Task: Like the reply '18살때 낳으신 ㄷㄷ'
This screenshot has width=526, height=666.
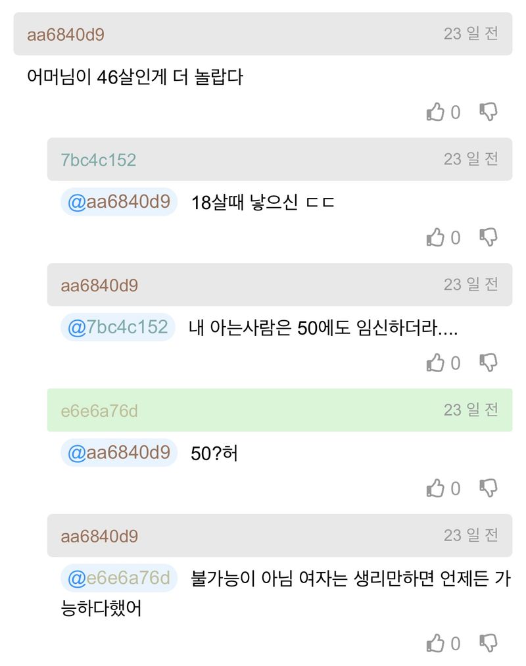Action: [436, 237]
